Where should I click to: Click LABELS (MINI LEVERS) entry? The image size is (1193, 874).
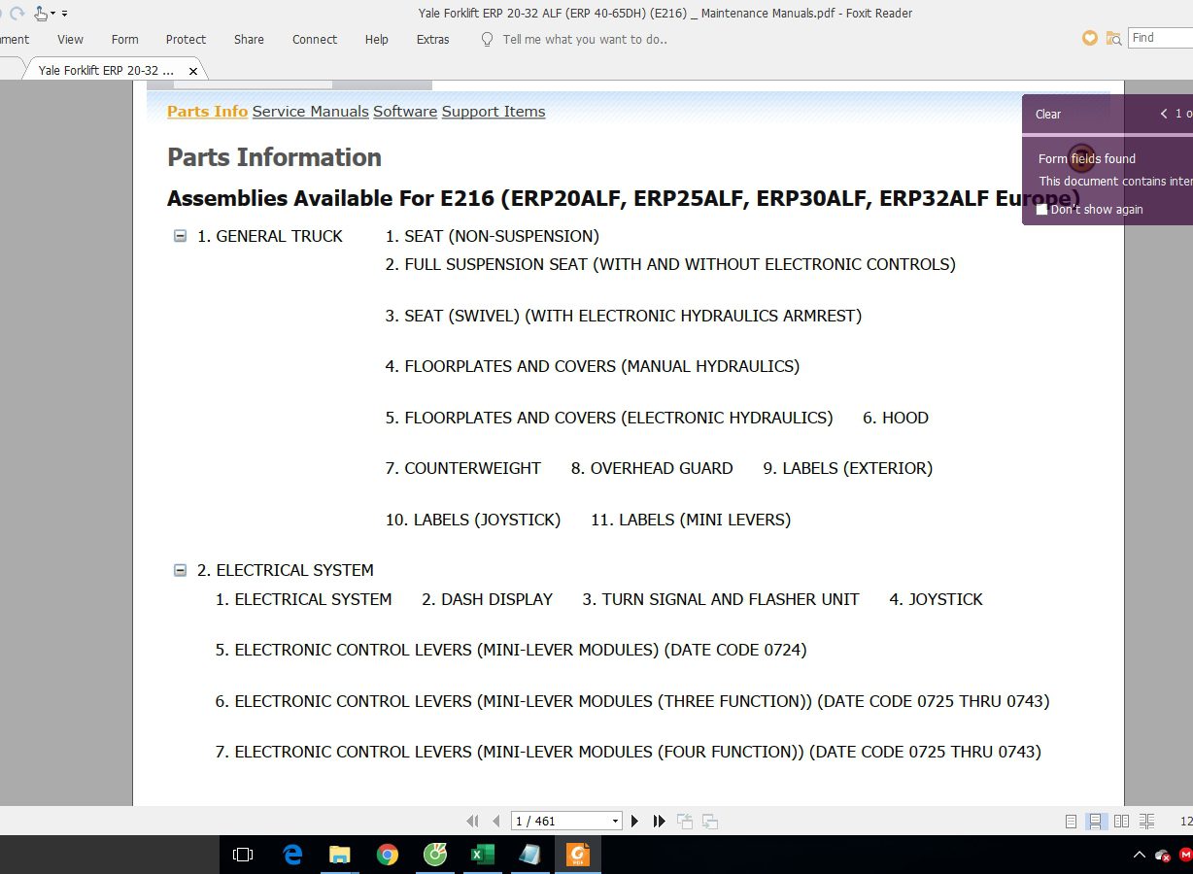(691, 520)
